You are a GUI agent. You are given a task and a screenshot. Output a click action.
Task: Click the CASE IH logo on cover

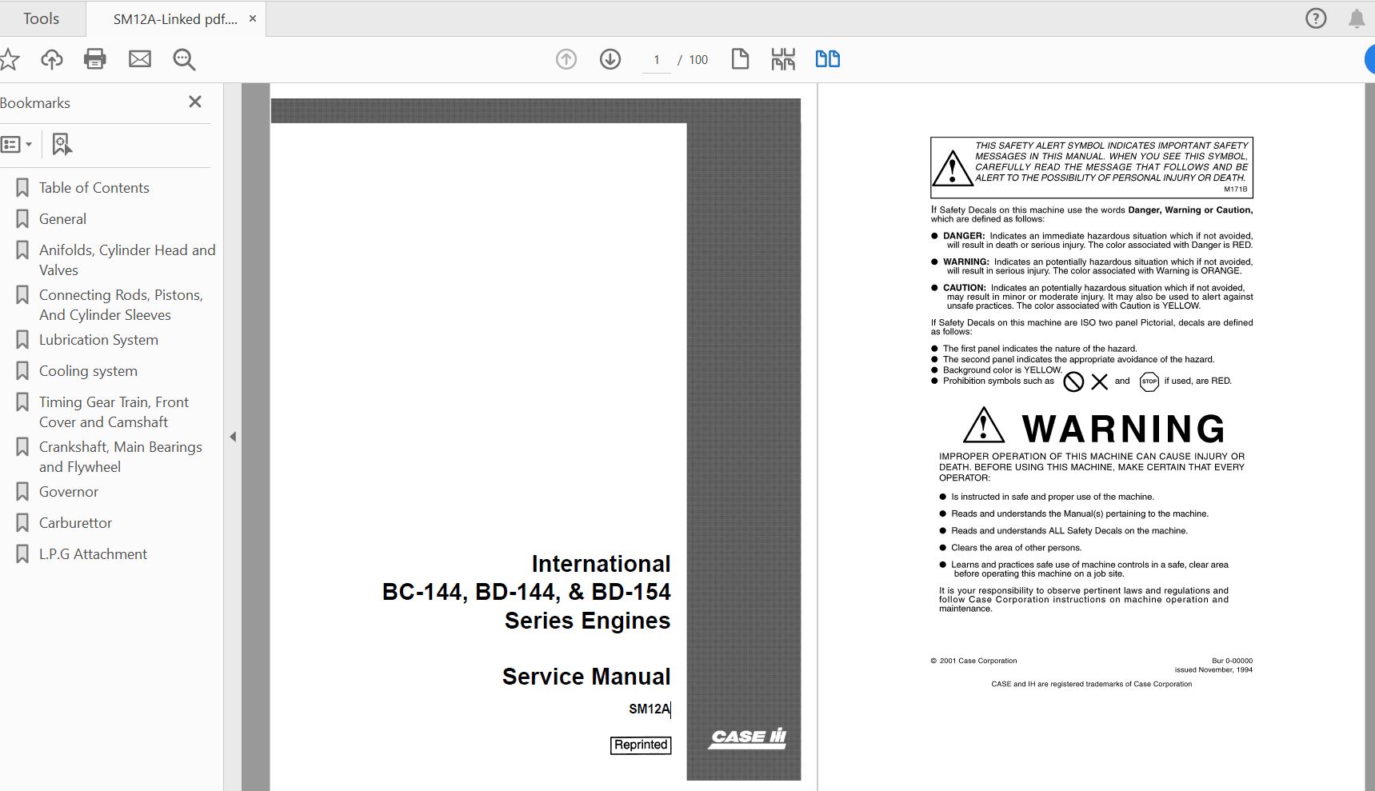[748, 737]
